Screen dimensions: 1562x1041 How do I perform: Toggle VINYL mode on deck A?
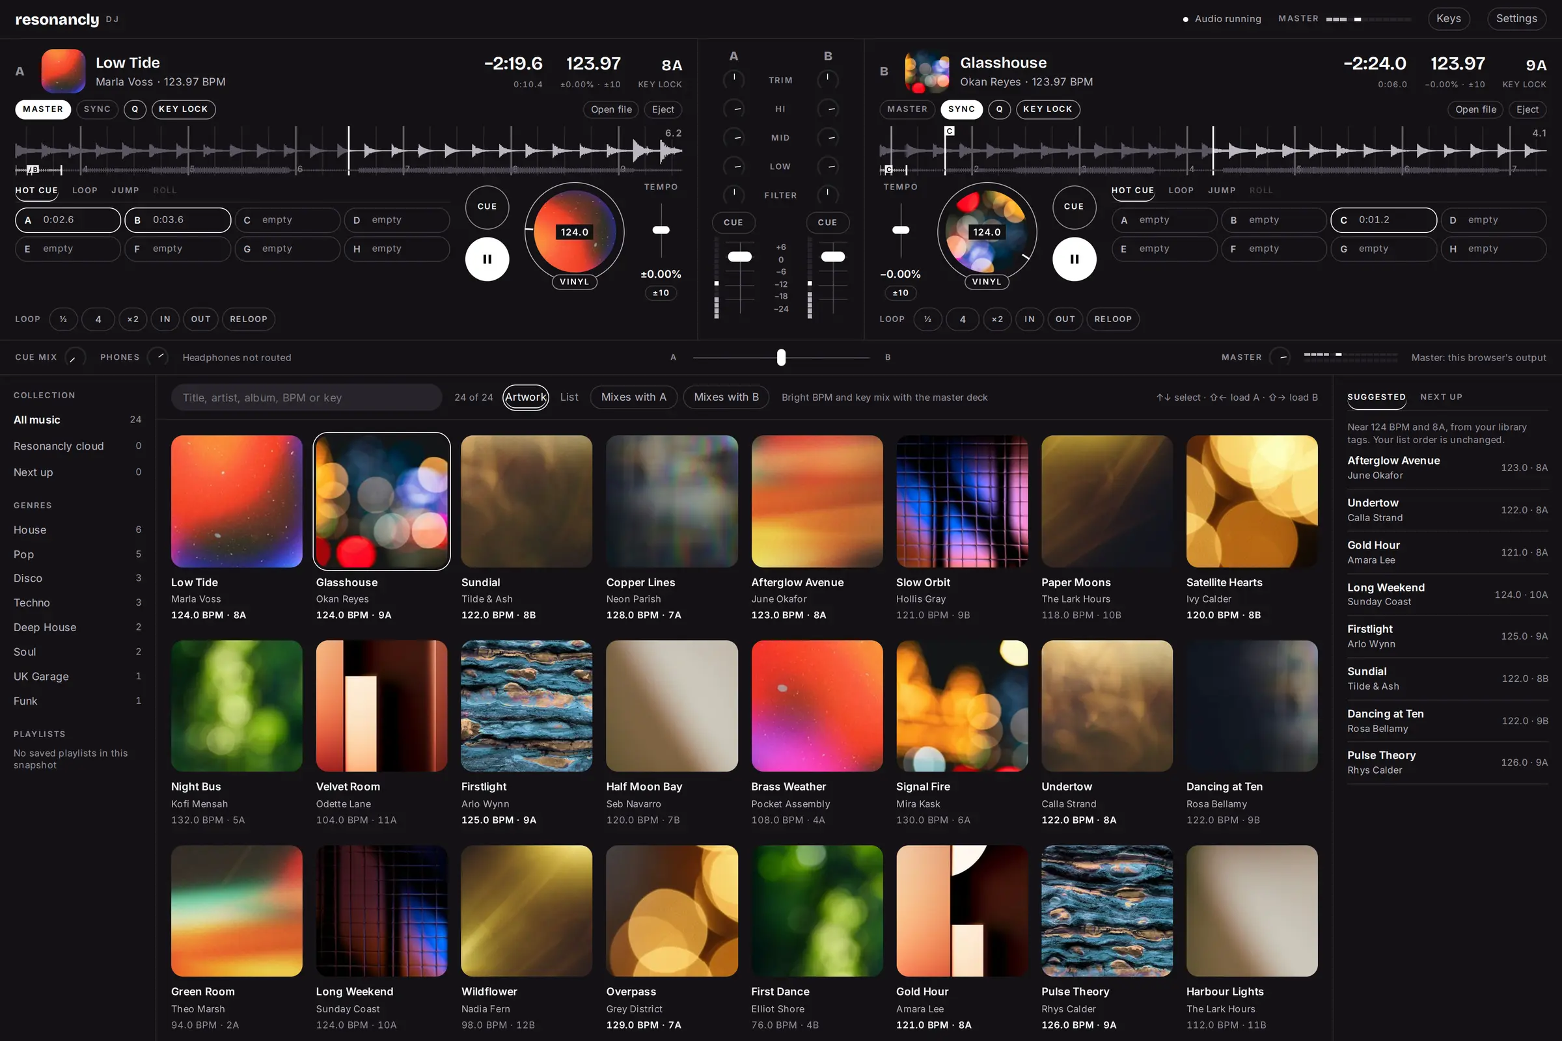575,282
